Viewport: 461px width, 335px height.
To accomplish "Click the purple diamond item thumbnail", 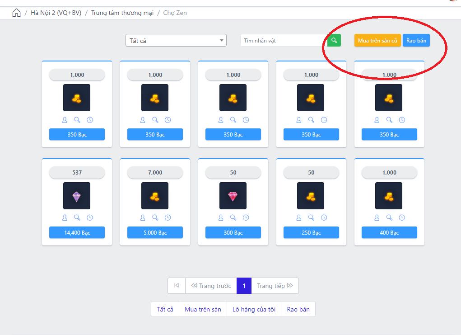I will click(x=77, y=196).
